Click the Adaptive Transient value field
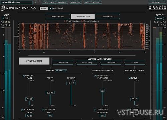This screenshot has width=167, height=120. coord(103,116)
